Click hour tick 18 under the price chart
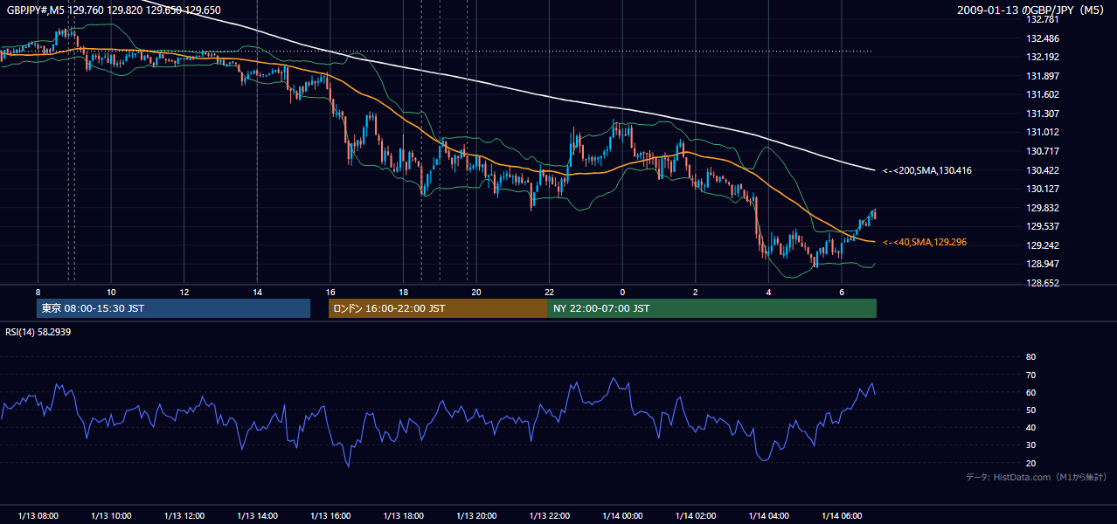The image size is (1117, 524). point(403,292)
